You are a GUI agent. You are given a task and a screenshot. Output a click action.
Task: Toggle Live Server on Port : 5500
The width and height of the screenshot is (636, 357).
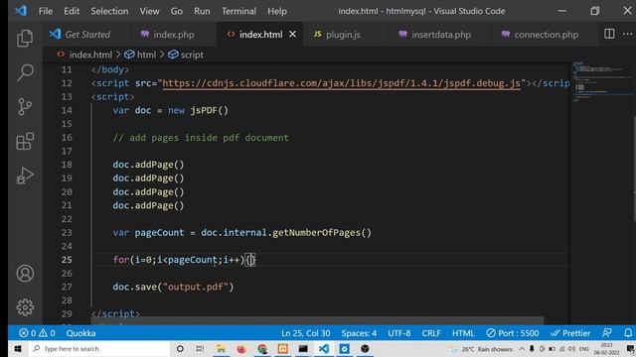513,333
